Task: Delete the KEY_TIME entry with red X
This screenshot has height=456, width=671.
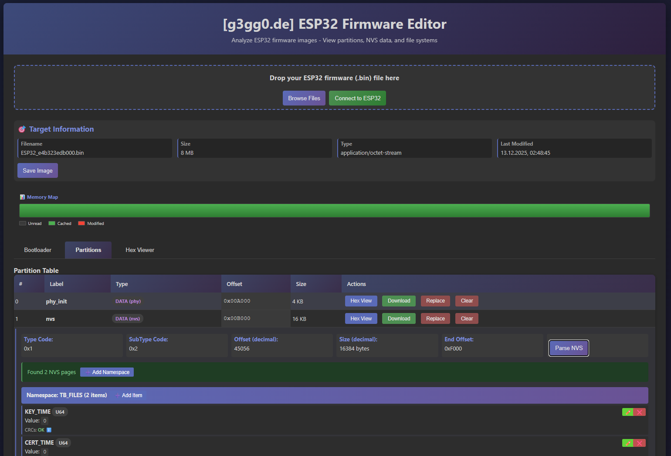Action: coord(640,412)
